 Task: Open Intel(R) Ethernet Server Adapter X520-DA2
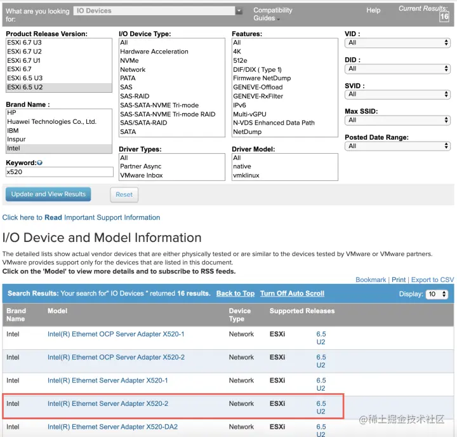tap(112, 427)
